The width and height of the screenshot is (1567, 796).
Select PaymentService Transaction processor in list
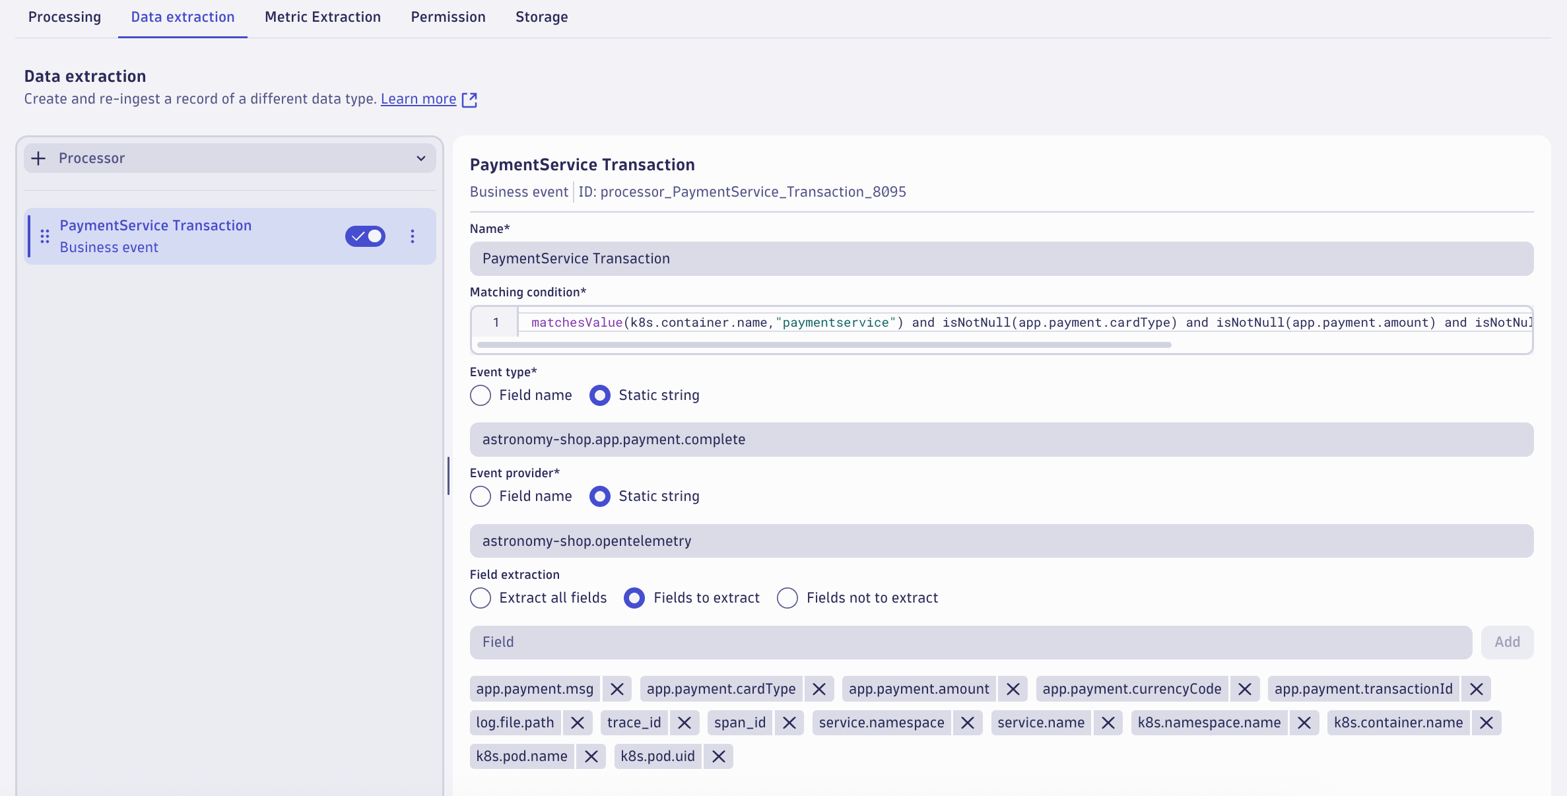click(x=230, y=236)
